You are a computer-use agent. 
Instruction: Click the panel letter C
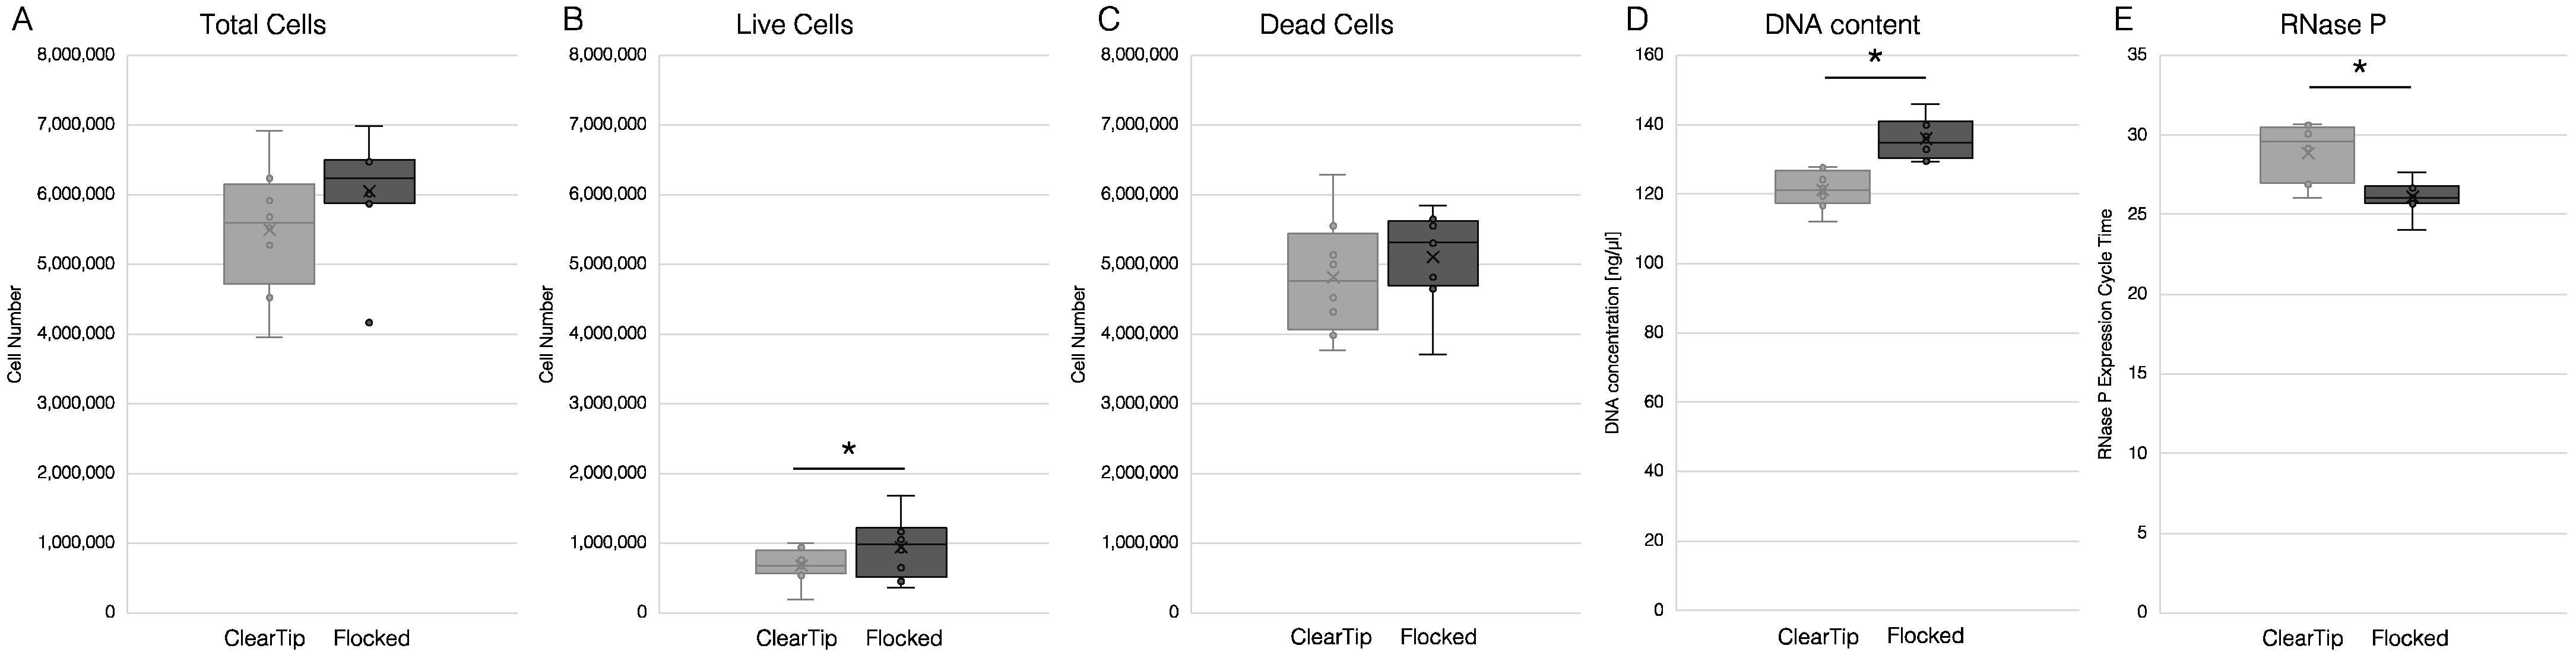point(1108,20)
